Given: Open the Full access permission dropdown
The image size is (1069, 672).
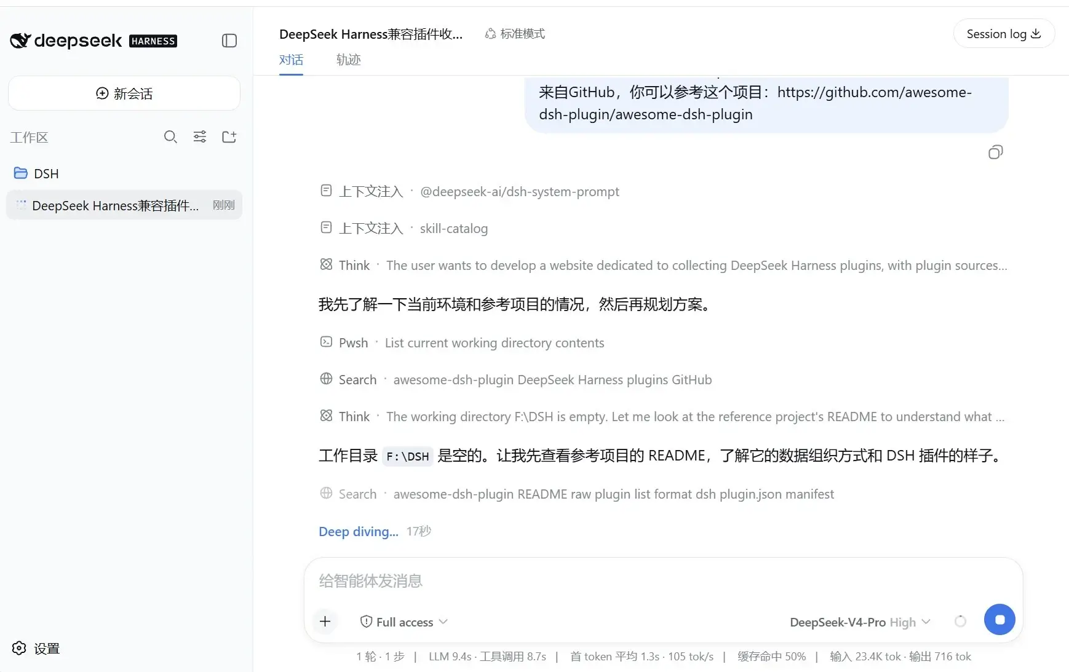Looking at the screenshot, I should click(x=403, y=622).
